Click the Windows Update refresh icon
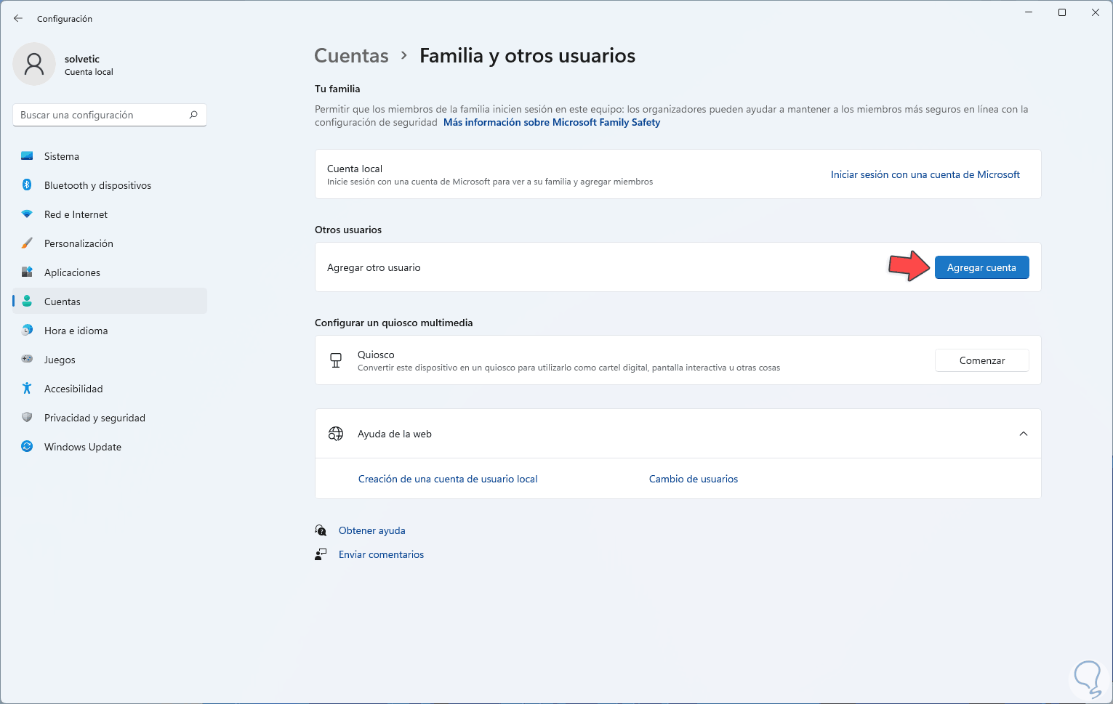Screen dimensions: 1113x704 coord(27,447)
